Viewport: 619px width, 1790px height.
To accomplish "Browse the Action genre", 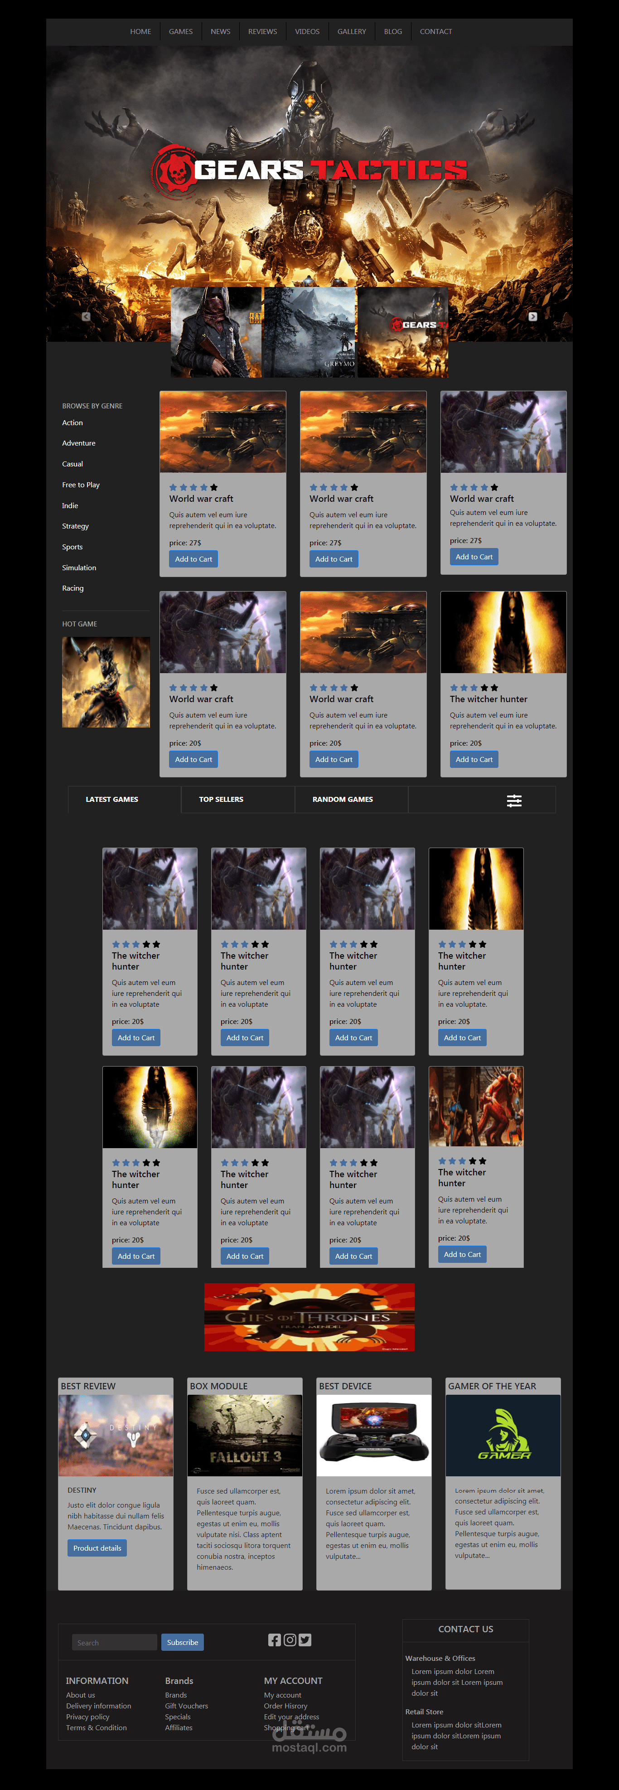I will pos(72,422).
